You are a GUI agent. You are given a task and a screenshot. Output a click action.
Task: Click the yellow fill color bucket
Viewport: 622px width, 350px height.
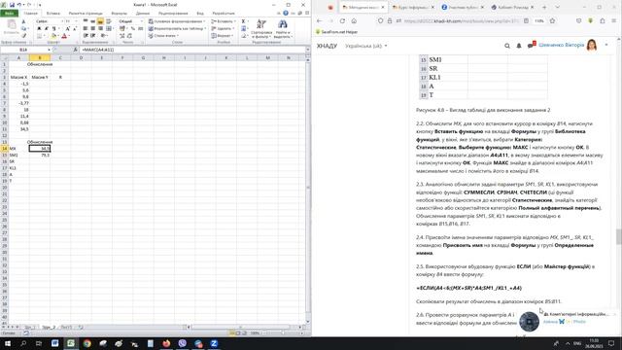(x=54, y=36)
